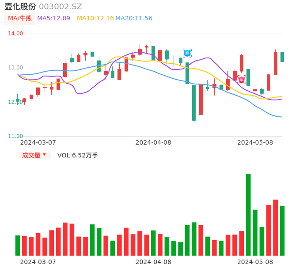Click the large green candlestick near 11.50
This screenshot has width=303, height=268.
(x=194, y=103)
